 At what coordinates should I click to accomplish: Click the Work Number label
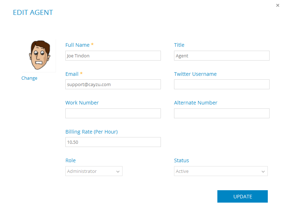[x=82, y=103]
